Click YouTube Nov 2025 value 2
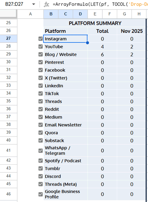The width and height of the screenshot is (148, 202). click(x=131, y=46)
